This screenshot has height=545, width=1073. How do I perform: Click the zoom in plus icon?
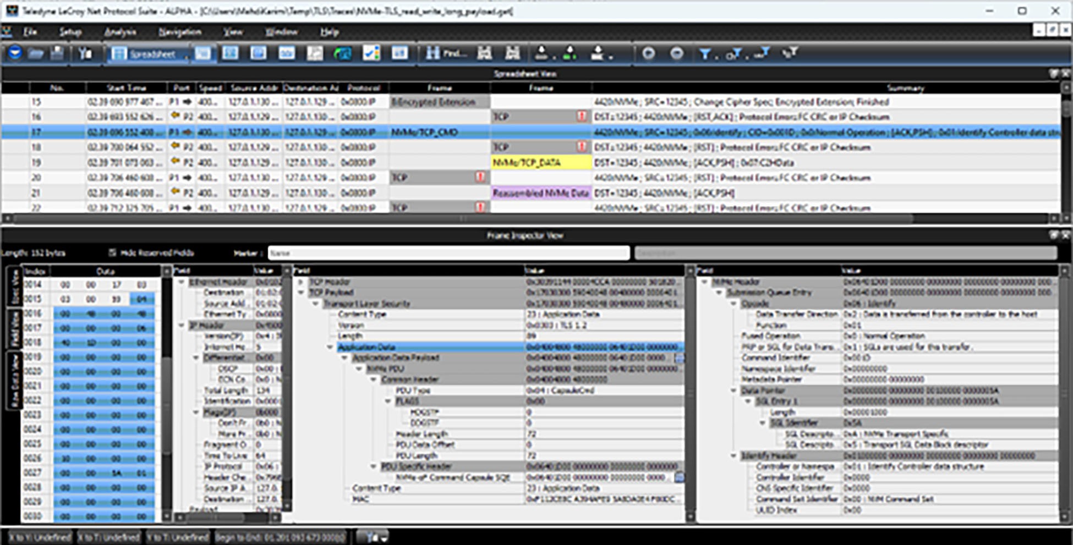tap(649, 53)
